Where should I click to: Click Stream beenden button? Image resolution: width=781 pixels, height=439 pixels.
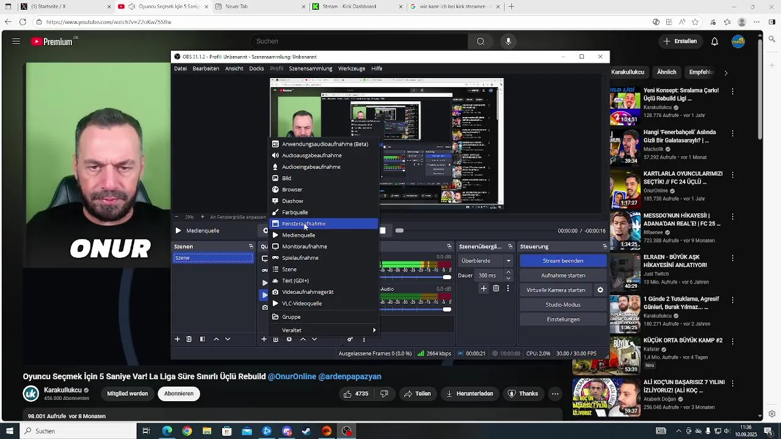tap(563, 261)
